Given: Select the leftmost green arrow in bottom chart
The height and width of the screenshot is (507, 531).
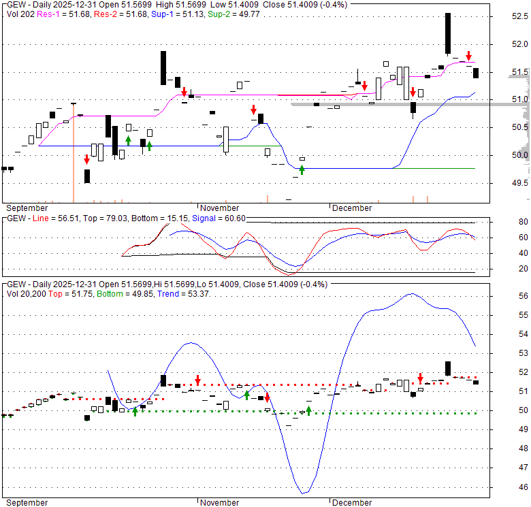Looking at the screenshot, I should click(135, 410).
